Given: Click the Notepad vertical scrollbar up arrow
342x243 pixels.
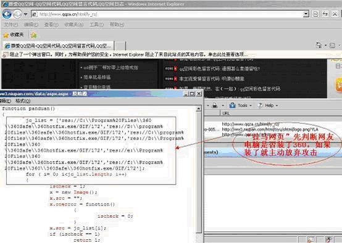Looking at the screenshot, I should 199,109.
